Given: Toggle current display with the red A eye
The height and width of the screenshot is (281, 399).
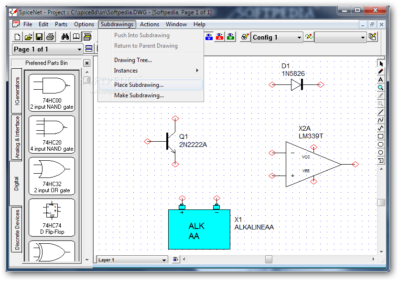Looking at the screenshot, I should click(x=220, y=37).
